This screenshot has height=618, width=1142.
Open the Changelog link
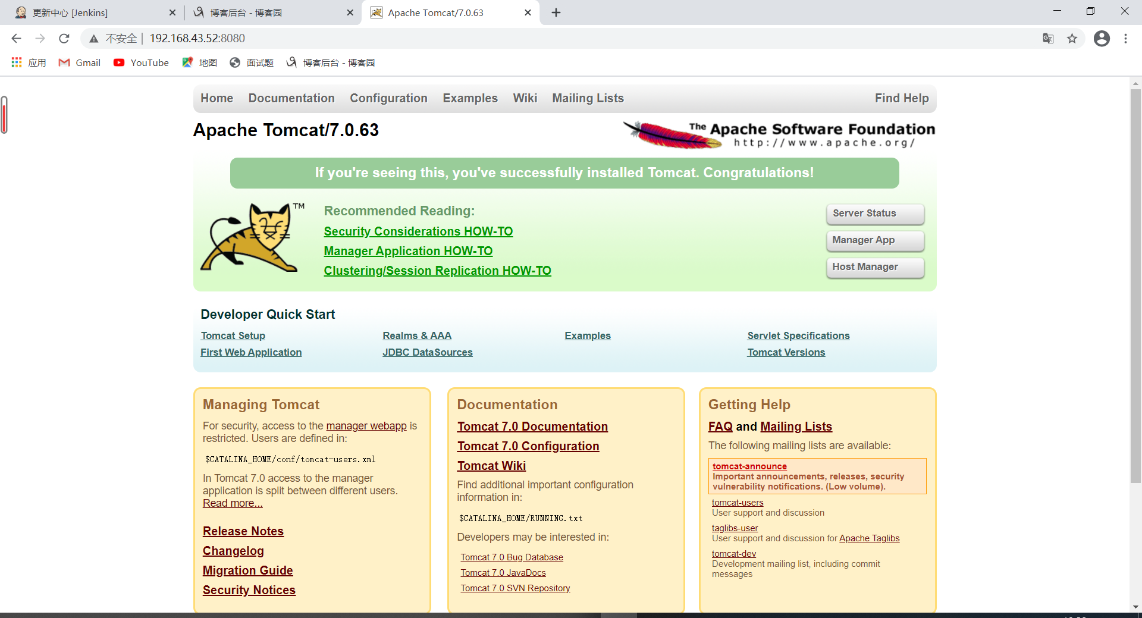233,551
